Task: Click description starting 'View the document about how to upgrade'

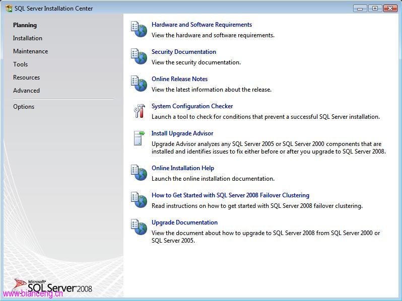Action: 265,237
